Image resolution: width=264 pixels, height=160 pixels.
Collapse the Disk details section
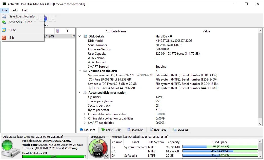point(80,36)
